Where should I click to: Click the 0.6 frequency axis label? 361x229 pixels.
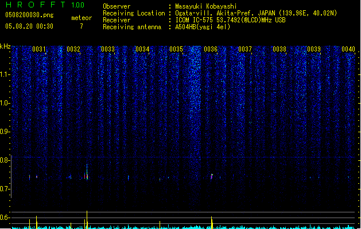(5, 218)
